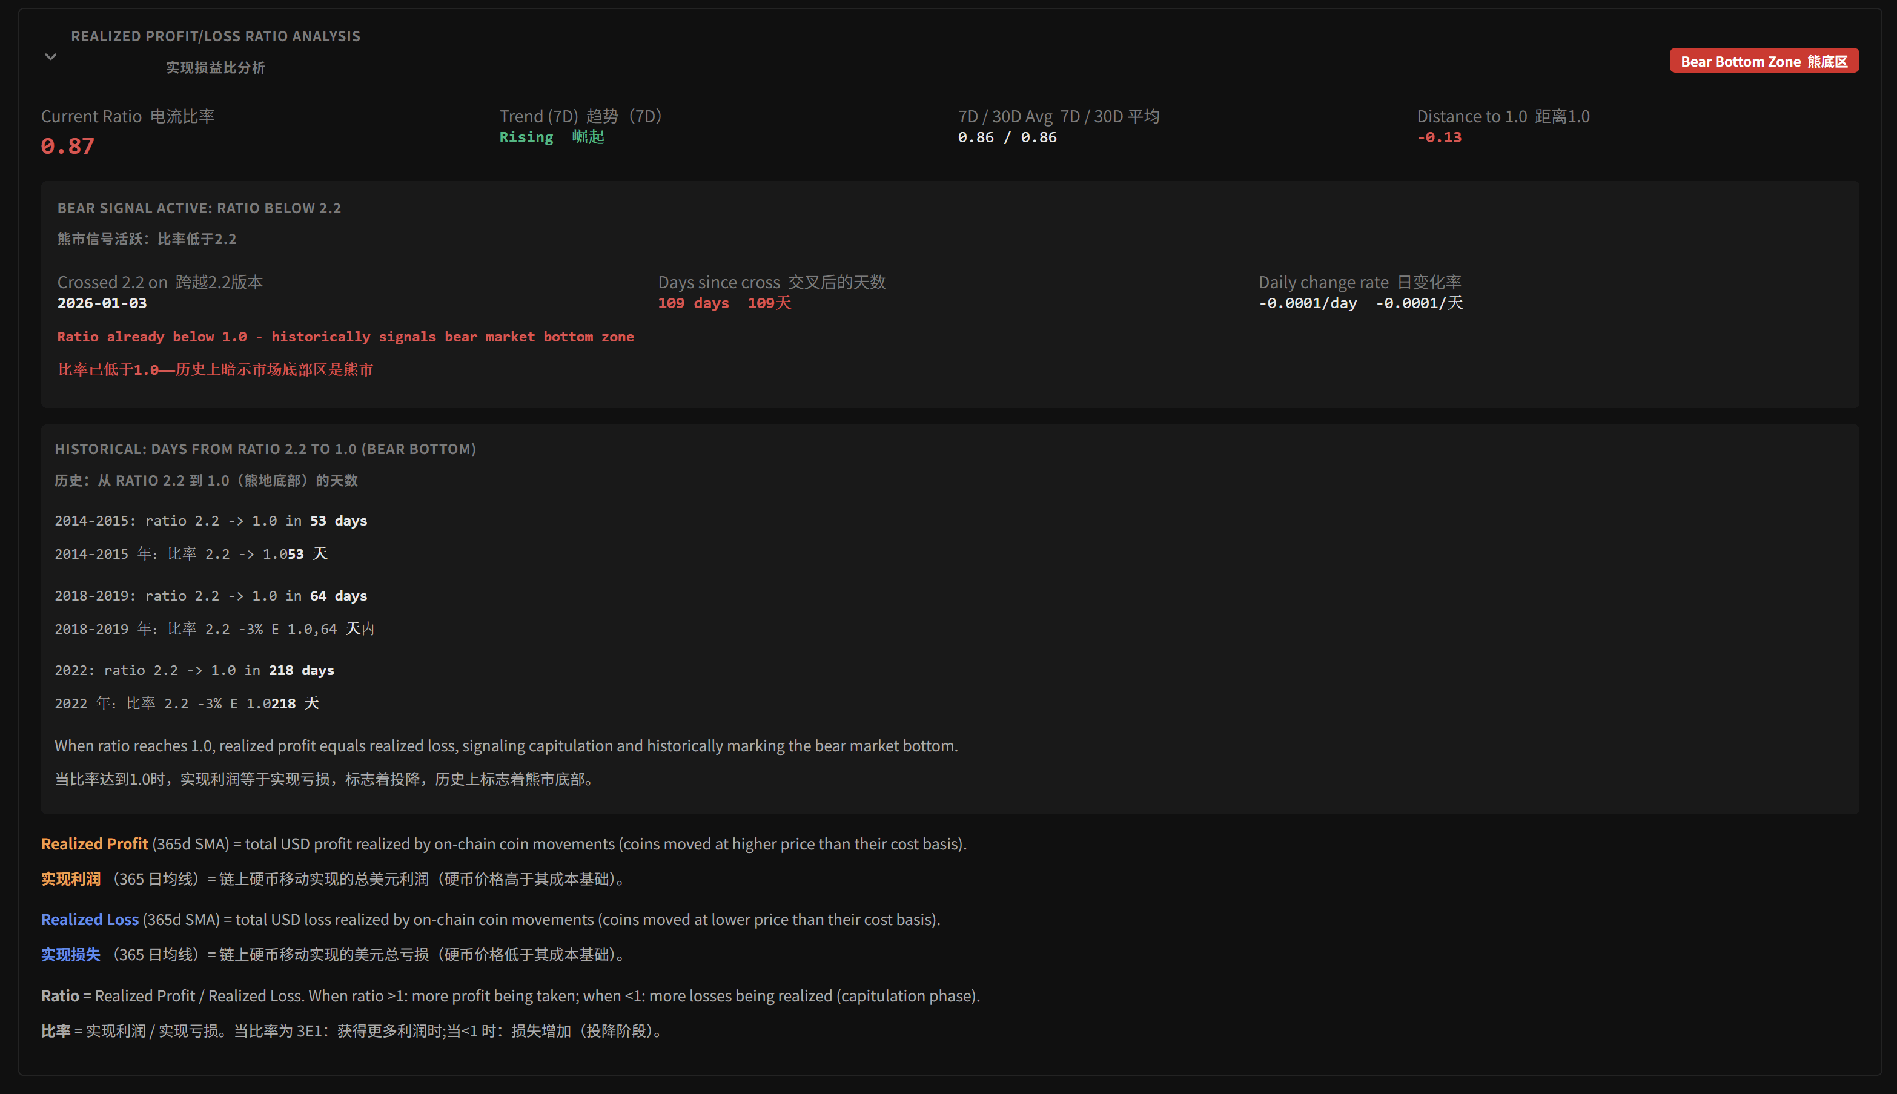Screen dimensions: 1897x1094
Task: Click the Chinese rate value "-0.0001/天"
Action: (1419, 303)
